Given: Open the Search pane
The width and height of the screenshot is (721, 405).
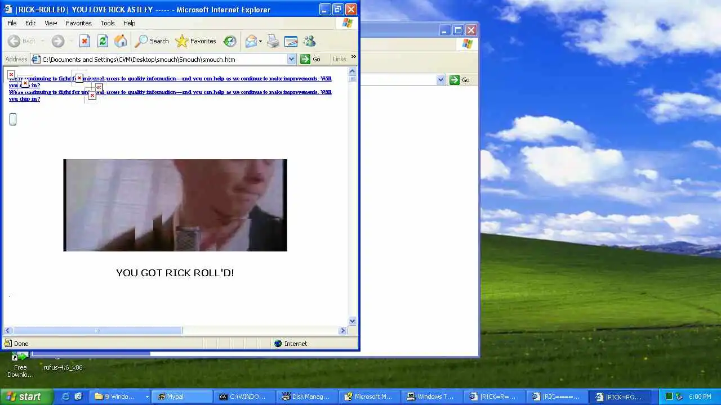Looking at the screenshot, I should [152, 41].
